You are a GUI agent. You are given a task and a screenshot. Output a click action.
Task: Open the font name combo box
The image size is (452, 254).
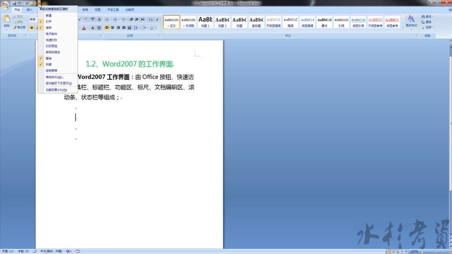pyautogui.click(x=33, y=19)
